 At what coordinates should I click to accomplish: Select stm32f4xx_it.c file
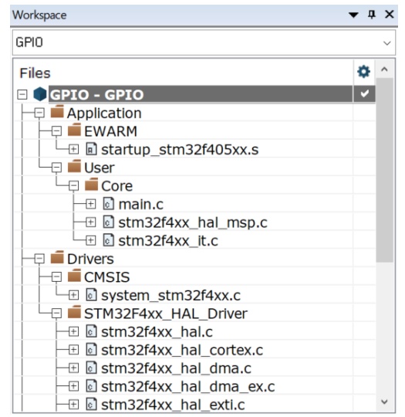(168, 241)
